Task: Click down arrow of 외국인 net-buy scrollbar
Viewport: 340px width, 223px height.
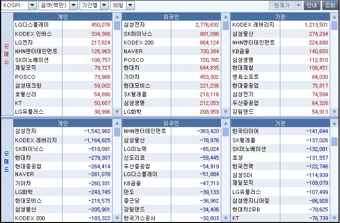Action: point(226,112)
